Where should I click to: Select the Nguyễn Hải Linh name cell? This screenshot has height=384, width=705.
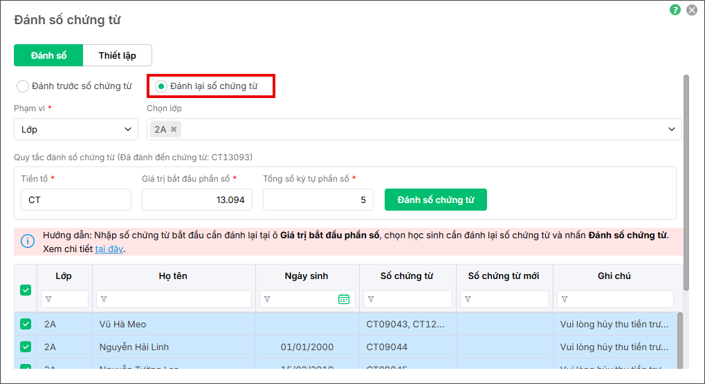[x=174, y=347]
